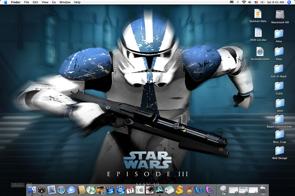295x196 pixels.
Task: Open Spotlight search in the menu bar
Action: 289,2
